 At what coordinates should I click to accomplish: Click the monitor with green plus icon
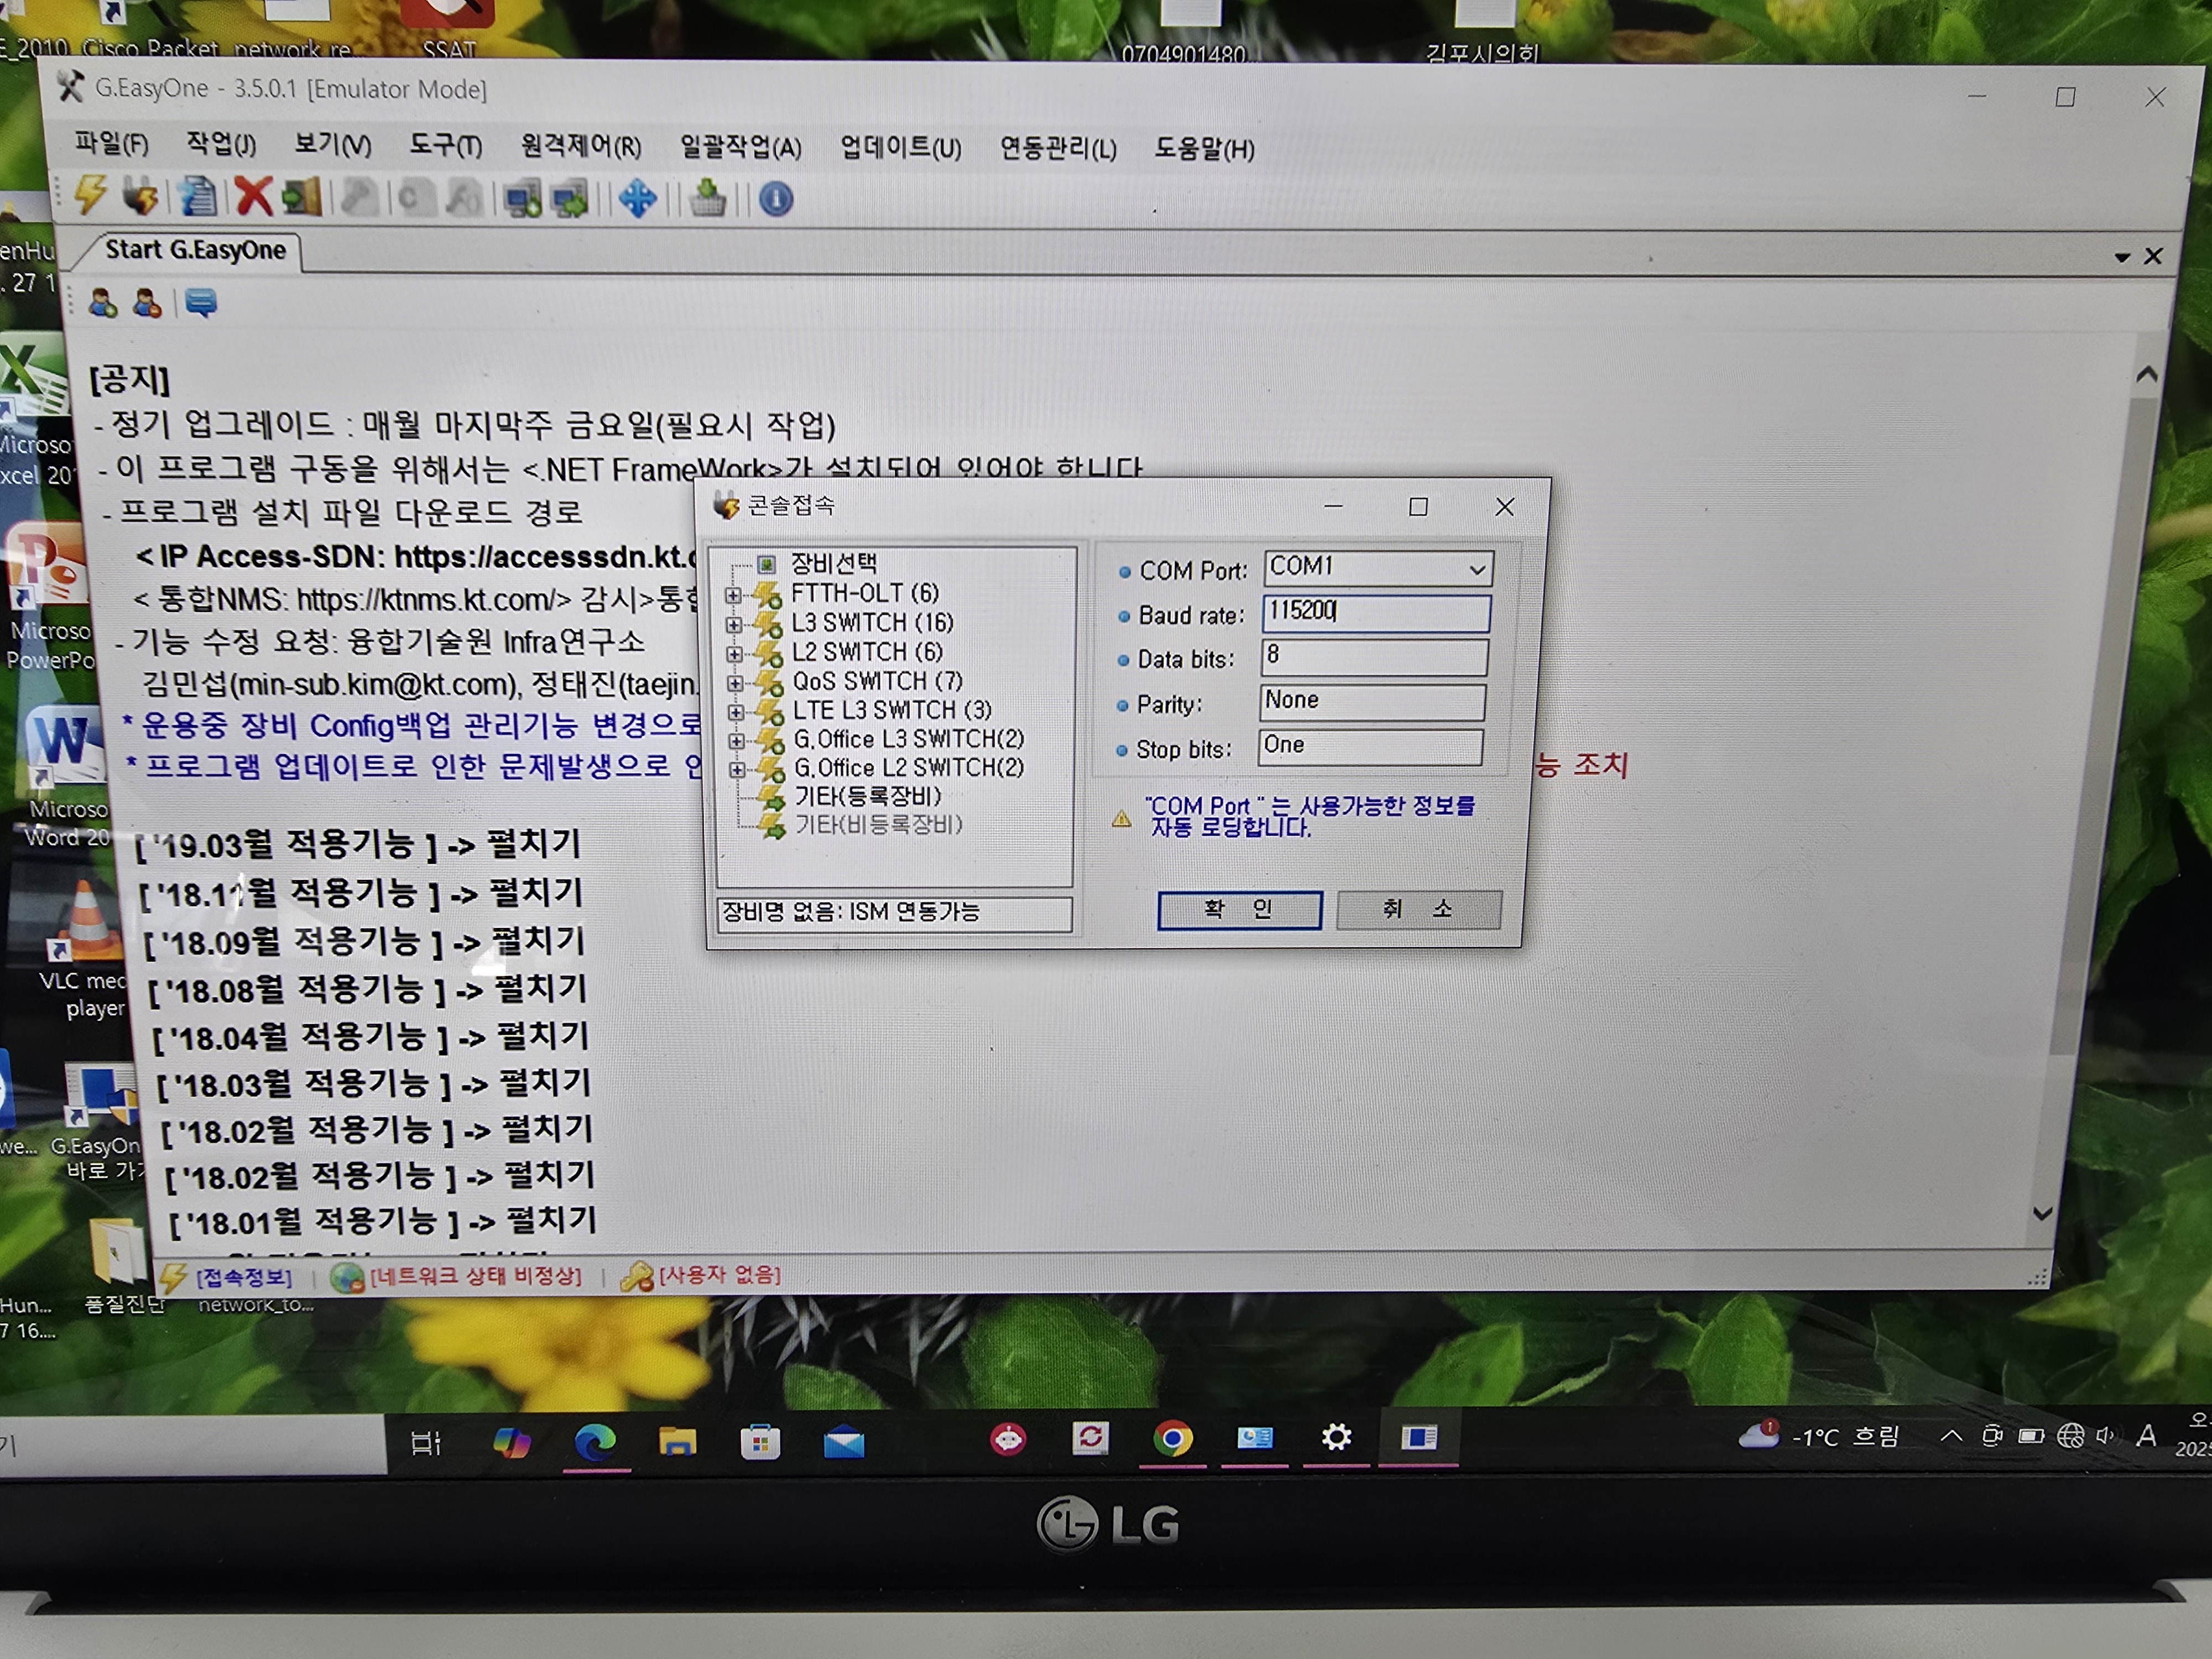[x=523, y=200]
